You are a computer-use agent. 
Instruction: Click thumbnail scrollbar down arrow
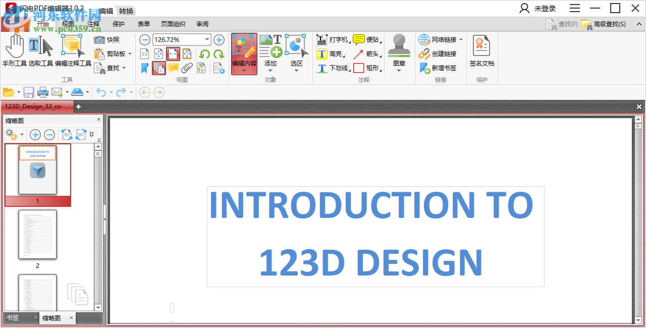[x=98, y=307]
